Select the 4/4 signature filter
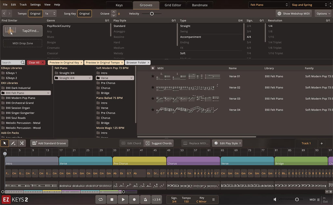Image resolution: width=333 pixels, height=205 pixels. pos(249,37)
